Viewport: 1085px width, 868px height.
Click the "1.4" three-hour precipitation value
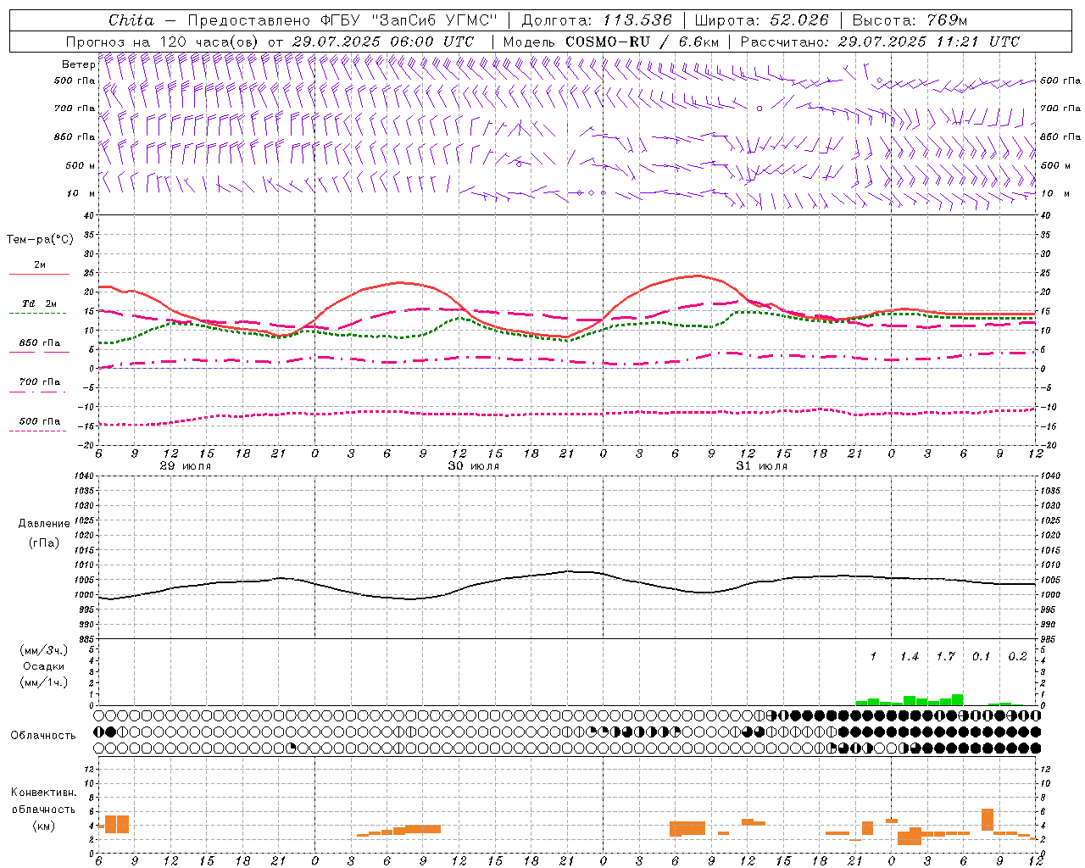(910, 657)
